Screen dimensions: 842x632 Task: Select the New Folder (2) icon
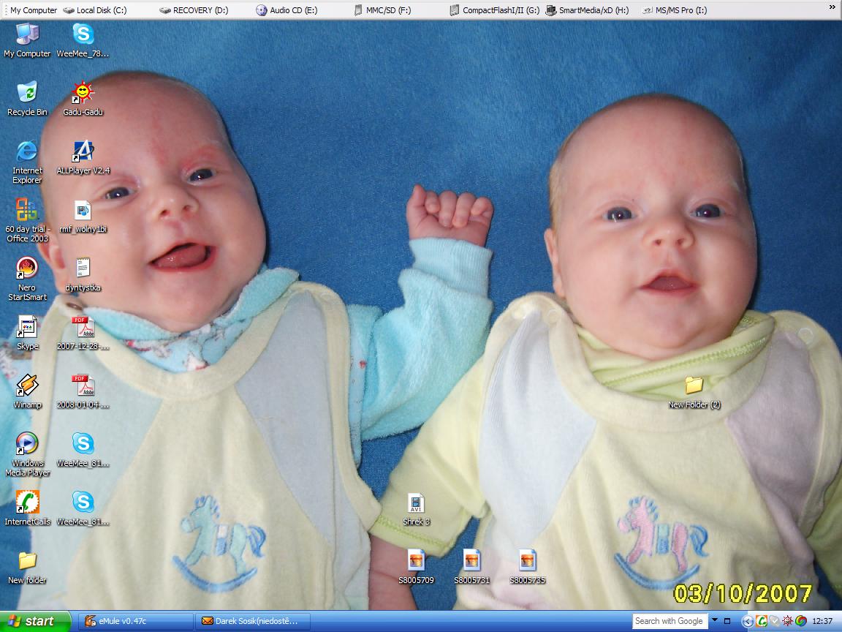(694, 386)
